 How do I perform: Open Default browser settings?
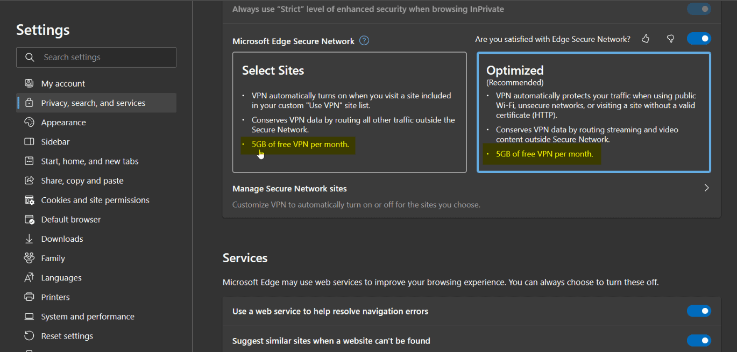point(96,219)
